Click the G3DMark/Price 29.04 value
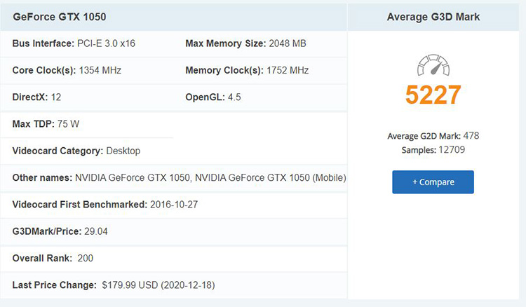The image size is (526, 307). click(x=96, y=231)
